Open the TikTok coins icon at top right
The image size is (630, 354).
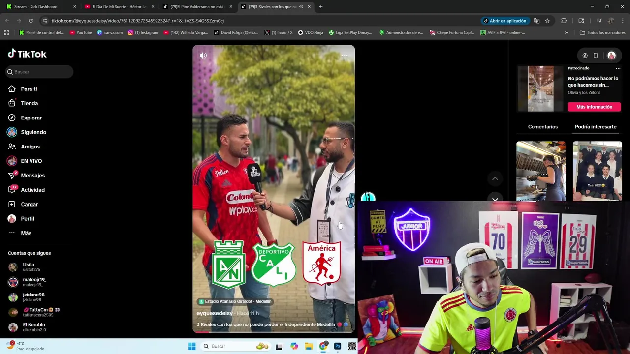click(585, 56)
